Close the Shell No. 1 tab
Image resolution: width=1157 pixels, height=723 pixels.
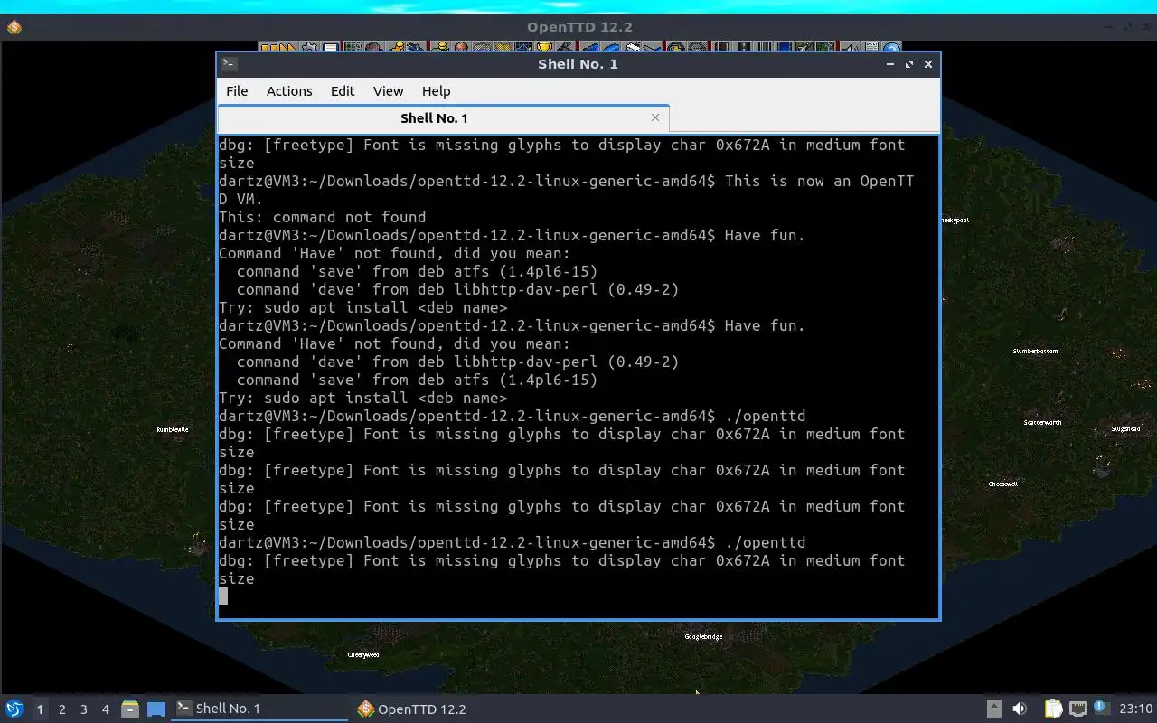pyautogui.click(x=655, y=117)
